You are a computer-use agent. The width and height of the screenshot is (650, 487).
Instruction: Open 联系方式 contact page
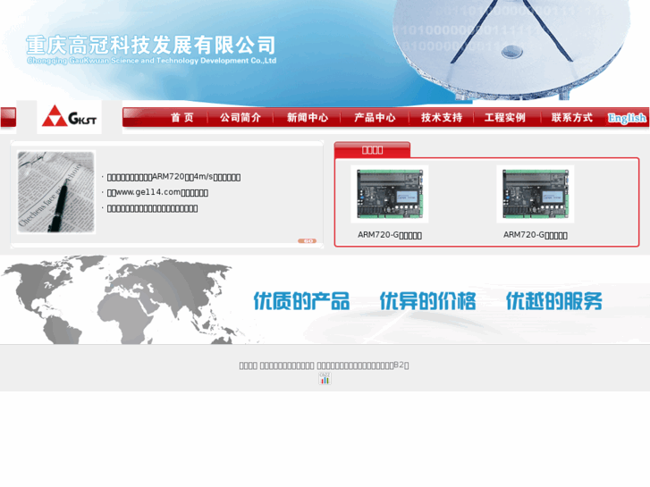pos(572,118)
